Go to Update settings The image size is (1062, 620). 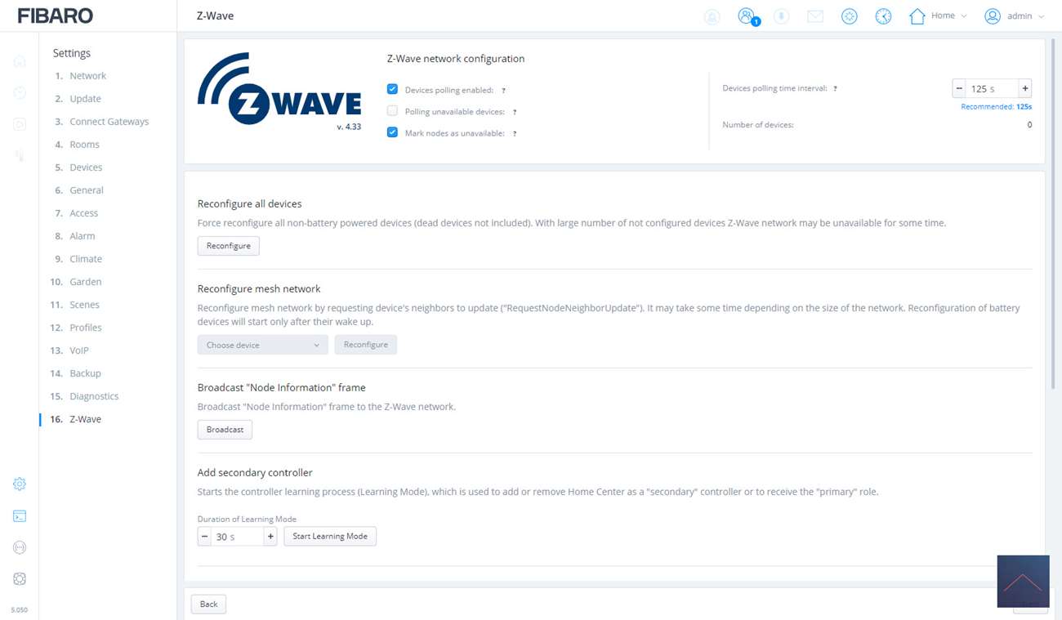pyautogui.click(x=85, y=99)
